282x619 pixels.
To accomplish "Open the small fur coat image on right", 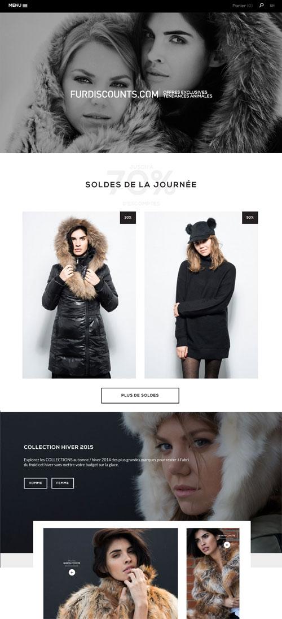I will (x=213, y=573).
